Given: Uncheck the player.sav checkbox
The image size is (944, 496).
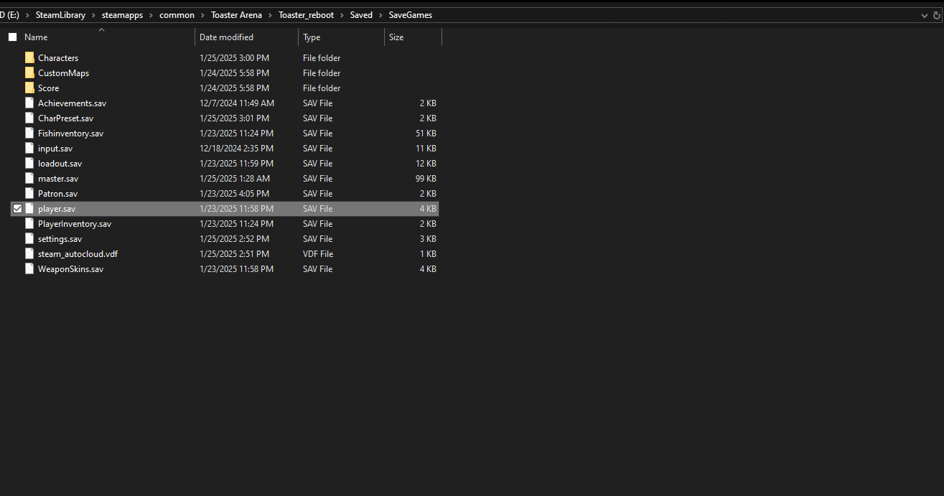Looking at the screenshot, I should click(17, 208).
